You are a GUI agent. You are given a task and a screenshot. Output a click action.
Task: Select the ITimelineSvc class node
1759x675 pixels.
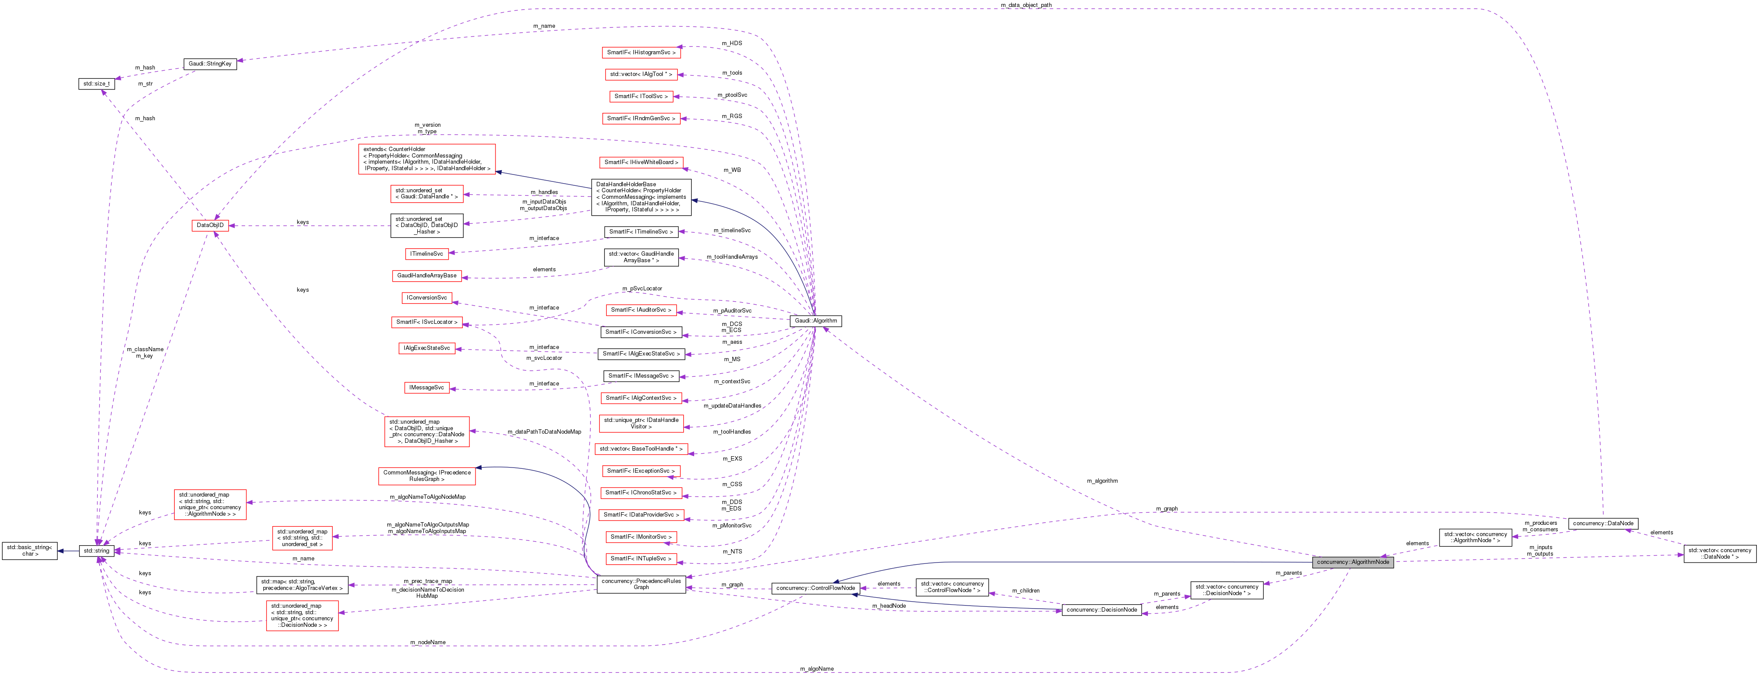click(427, 253)
